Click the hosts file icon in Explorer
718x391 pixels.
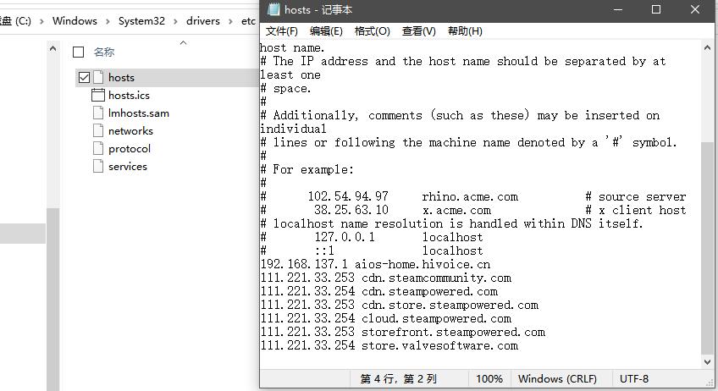coord(98,77)
